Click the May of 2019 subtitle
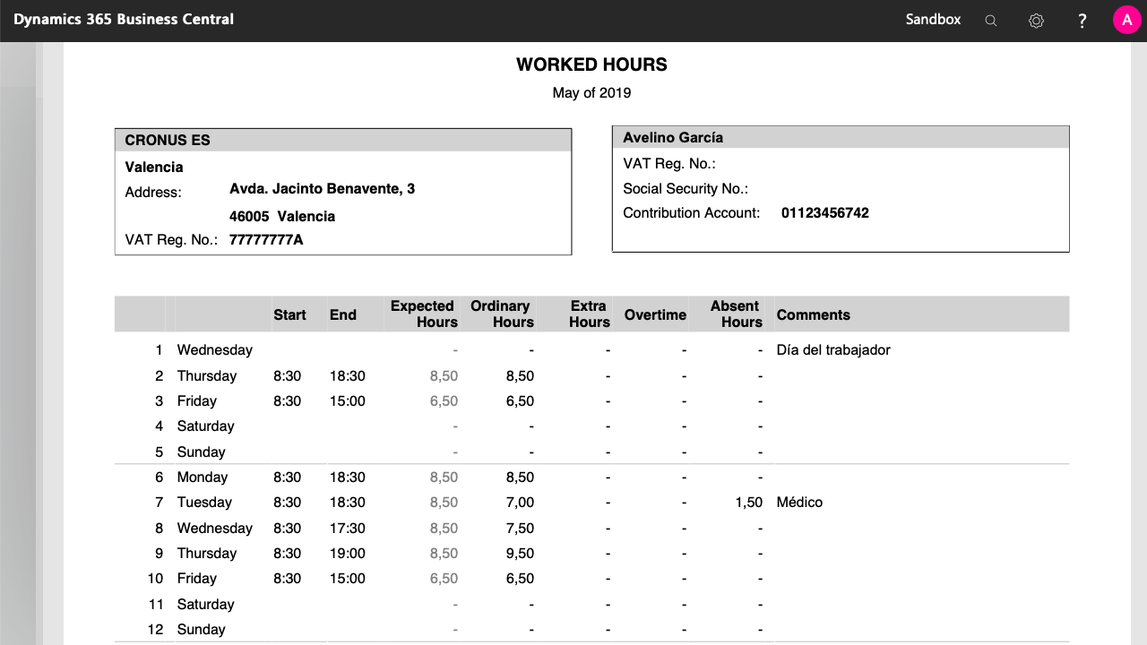 click(x=591, y=92)
